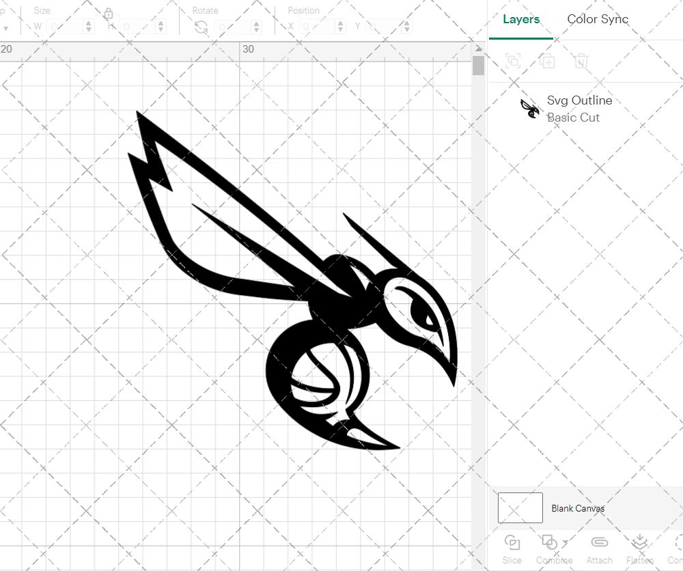Click the scrollbar up arrow
The image size is (683, 571).
coord(478,48)
